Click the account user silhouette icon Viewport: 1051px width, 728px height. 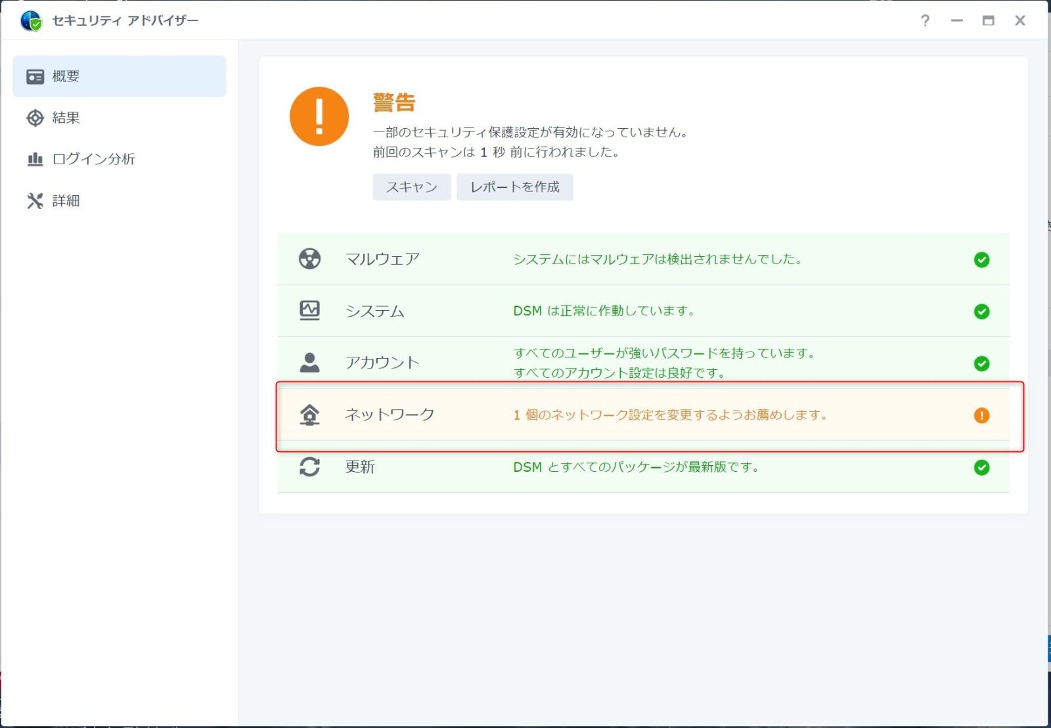[x=309, y=363]
